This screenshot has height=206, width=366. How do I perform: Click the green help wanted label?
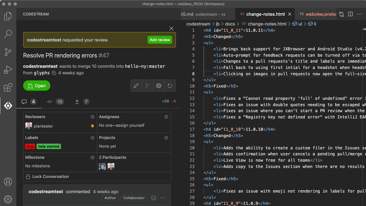pos(49,146)
